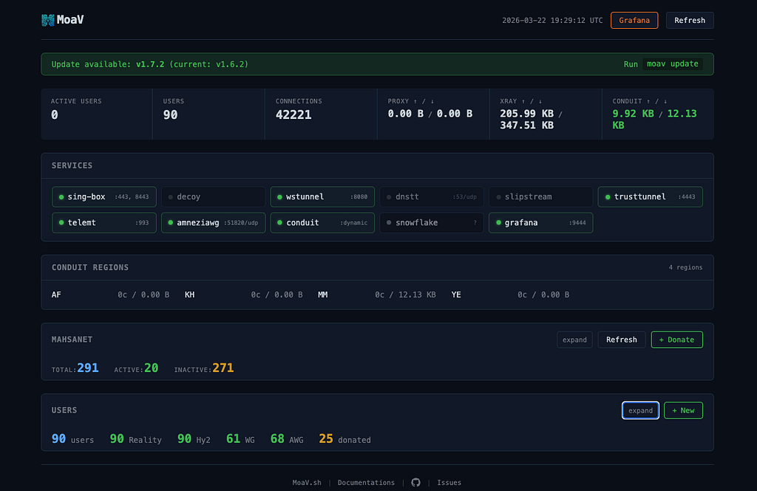This screenshot has height=491, width=757.
Task: Select the telemt service chip
Action: pos(104,223)
